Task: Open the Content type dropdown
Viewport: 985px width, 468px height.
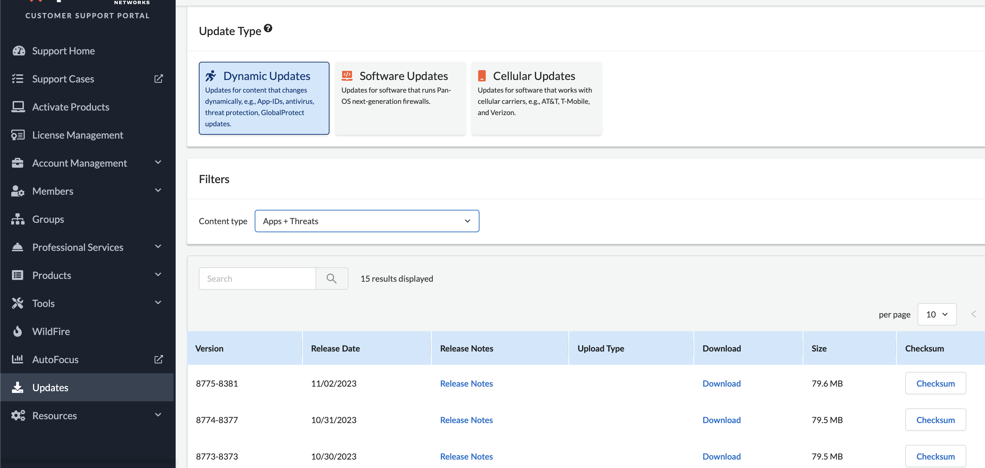Action: (367, 221)
